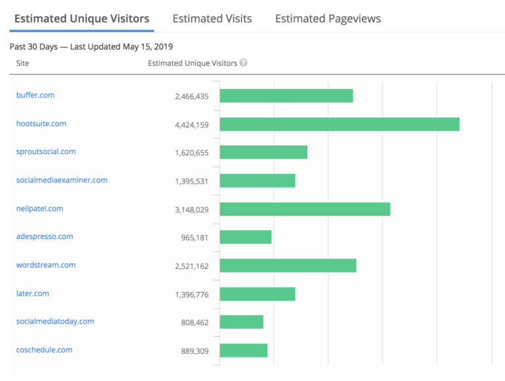Click the Estimated Unique Visitors column header
This screenshot has width=505, height=381.
click(193, 63)
